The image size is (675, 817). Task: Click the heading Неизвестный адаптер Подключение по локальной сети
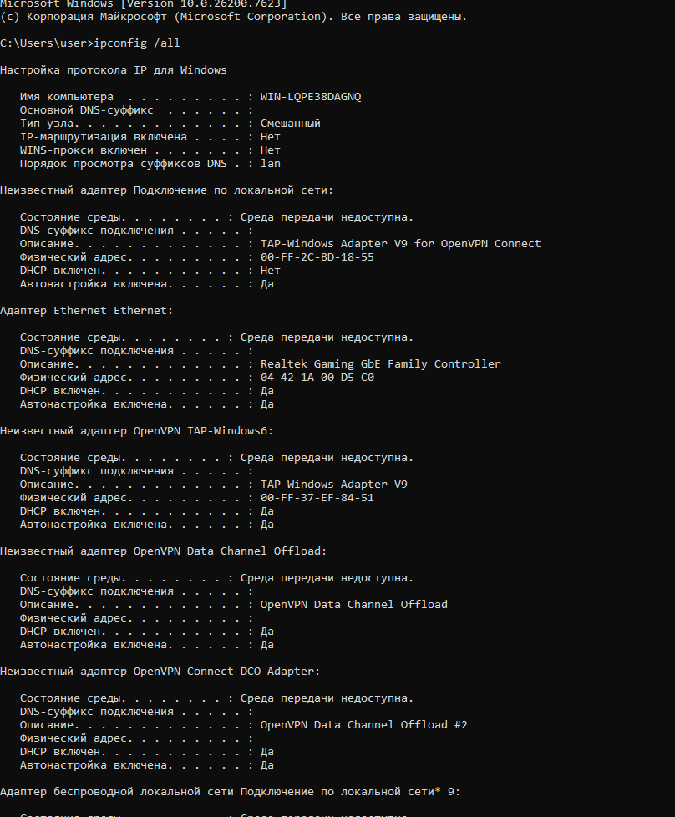[167, 190]
